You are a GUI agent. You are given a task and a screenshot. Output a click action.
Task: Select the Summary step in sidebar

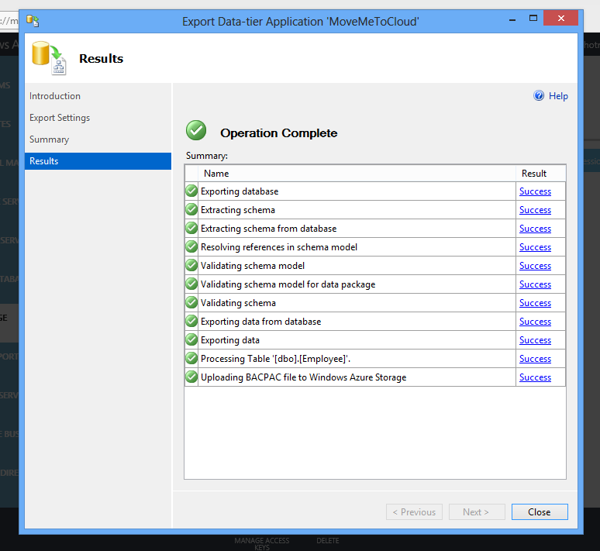click(x=49, y=139)
